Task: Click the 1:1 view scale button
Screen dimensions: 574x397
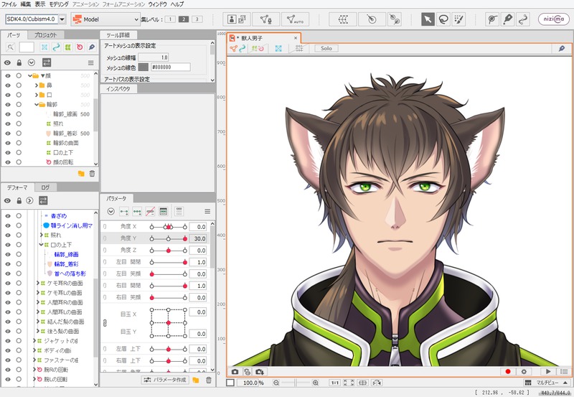Action: point(334,383)
